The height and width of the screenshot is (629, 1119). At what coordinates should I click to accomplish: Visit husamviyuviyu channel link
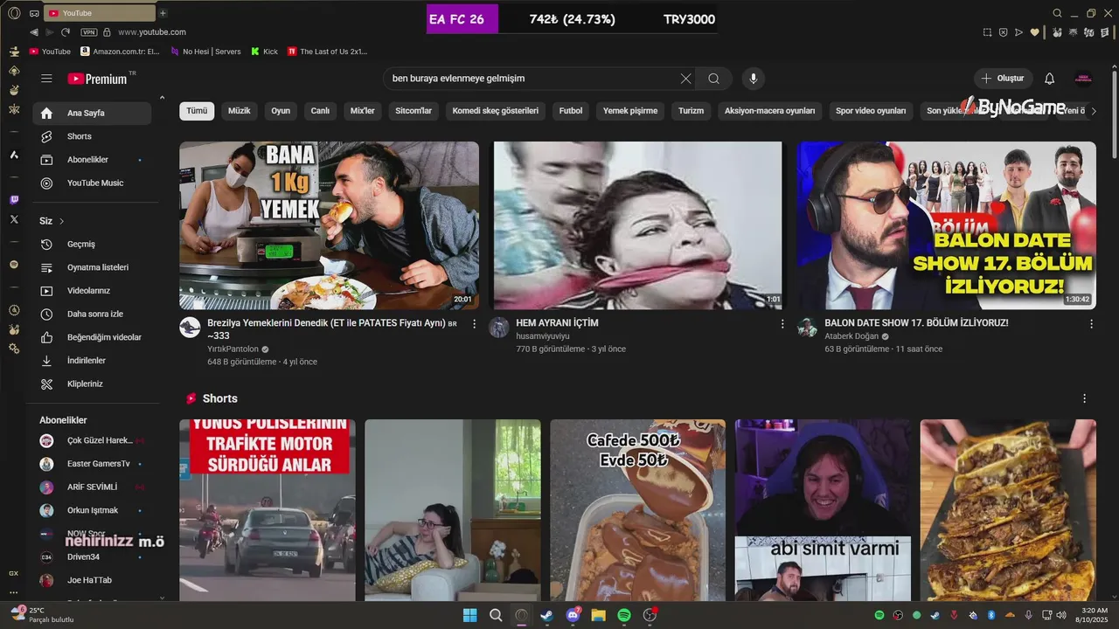click(543, 335)
